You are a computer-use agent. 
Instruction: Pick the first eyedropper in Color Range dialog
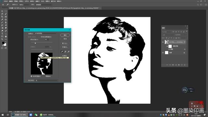pyautogui.click(x=62, y=52)
